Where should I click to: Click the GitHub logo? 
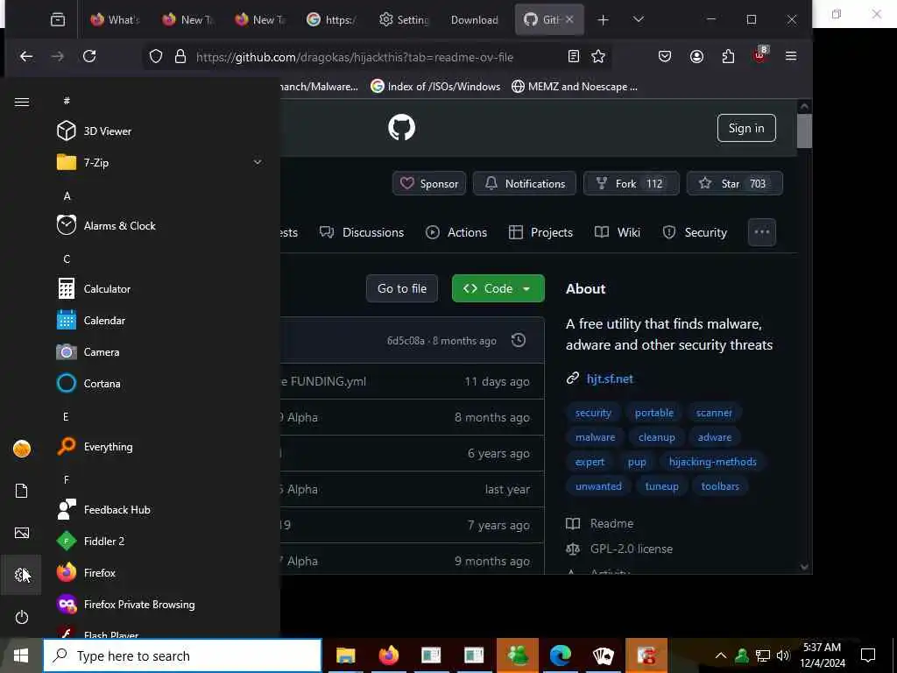[401, 127]
